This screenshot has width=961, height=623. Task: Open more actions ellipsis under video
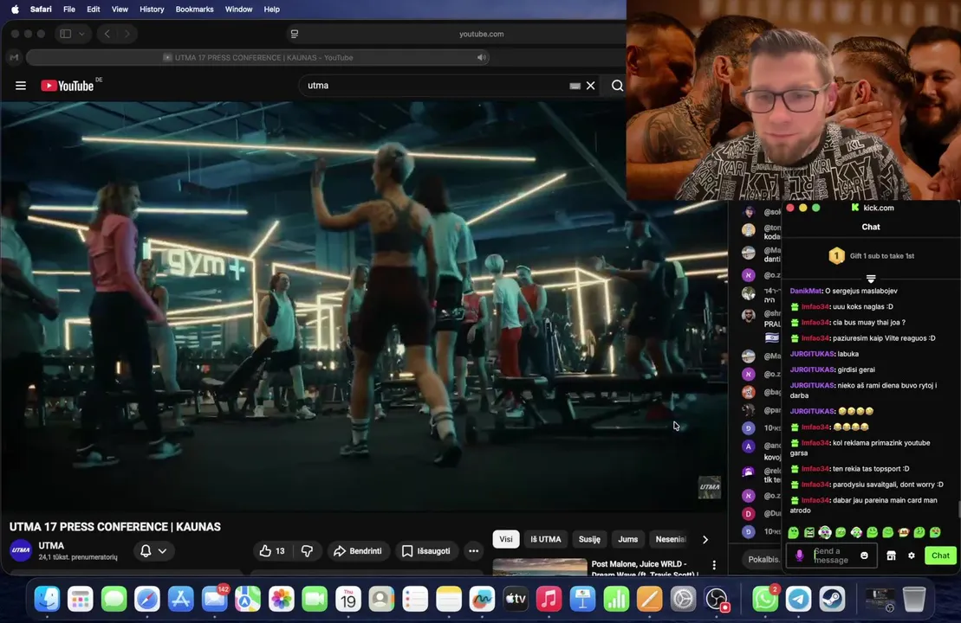[x=473, y=551]
